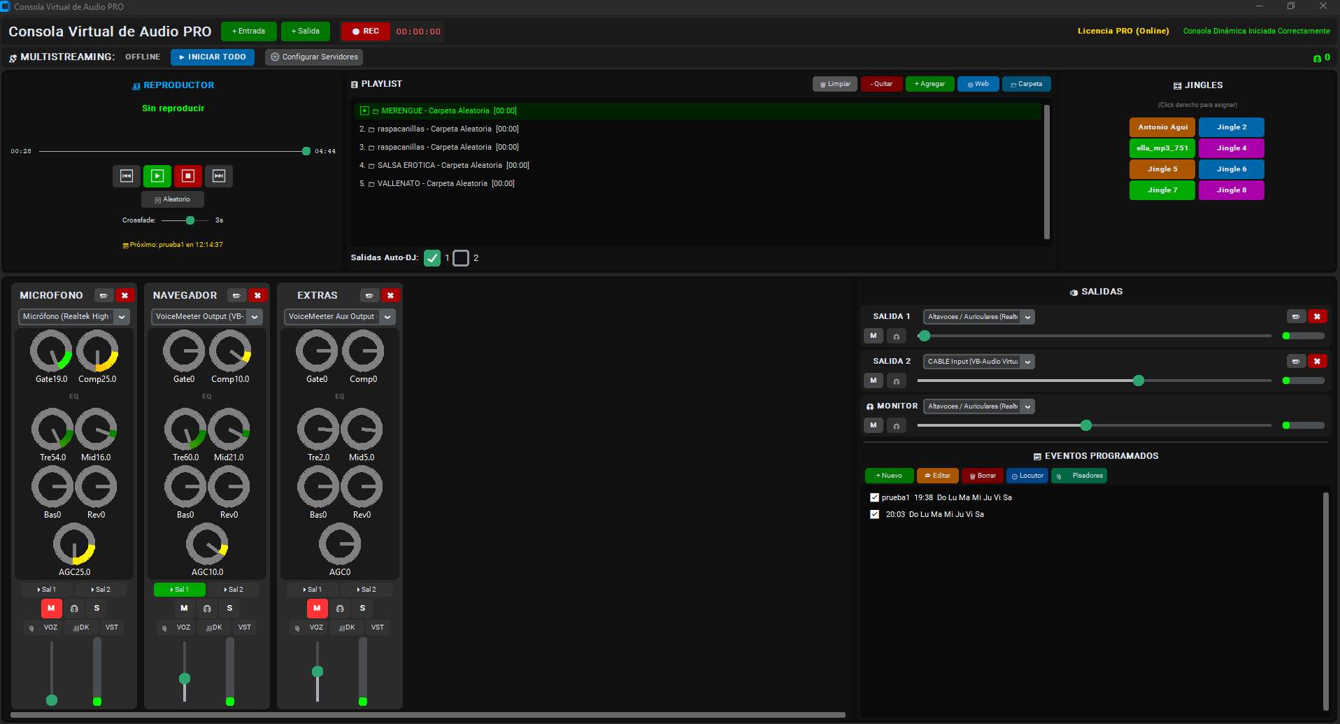Open Configurar Servidores settings
Image resolution: width=1340 pixels, height=724 pixels.
pyautogui.click(x=314, y=57)
